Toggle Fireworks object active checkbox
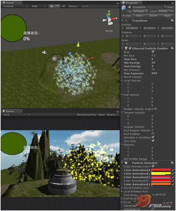Screen dimensions: 176x211 [130, 7]
